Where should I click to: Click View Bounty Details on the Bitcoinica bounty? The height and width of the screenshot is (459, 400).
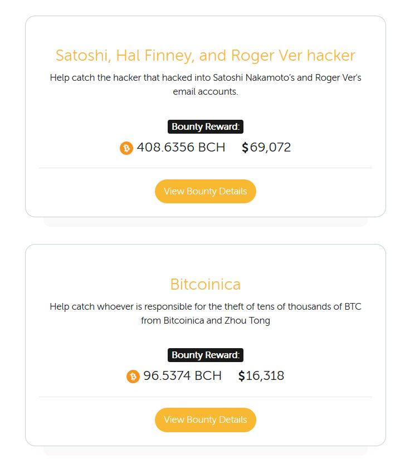click(205, 419)
